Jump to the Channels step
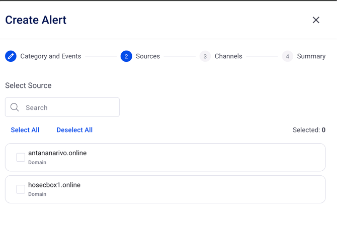Image resolution: width=337 pixels, height=230 pixels. (228, 56)
